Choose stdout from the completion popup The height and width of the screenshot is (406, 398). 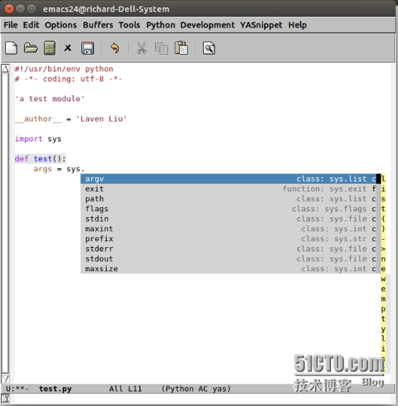click(228, 259)
